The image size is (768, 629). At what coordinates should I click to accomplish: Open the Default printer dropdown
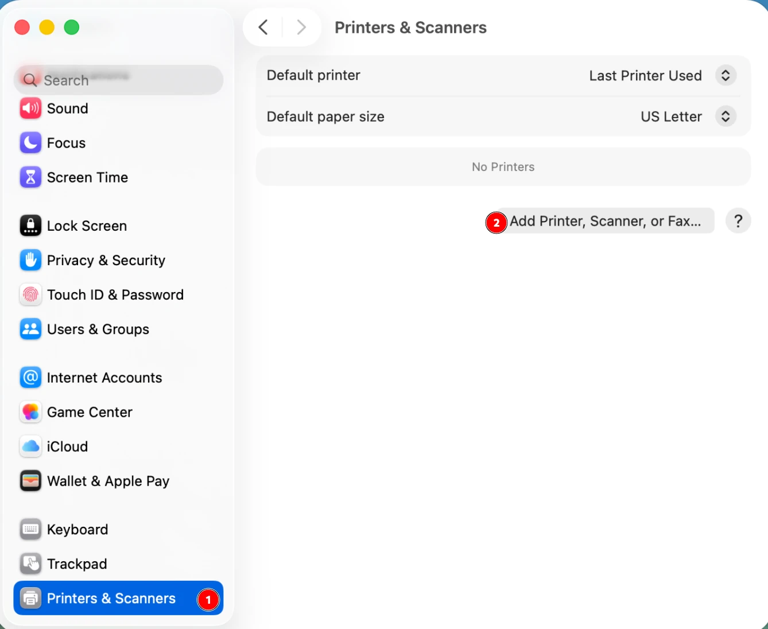pos(726,75)
